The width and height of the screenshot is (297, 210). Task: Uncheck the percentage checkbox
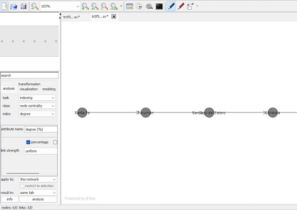click(29, 142)
